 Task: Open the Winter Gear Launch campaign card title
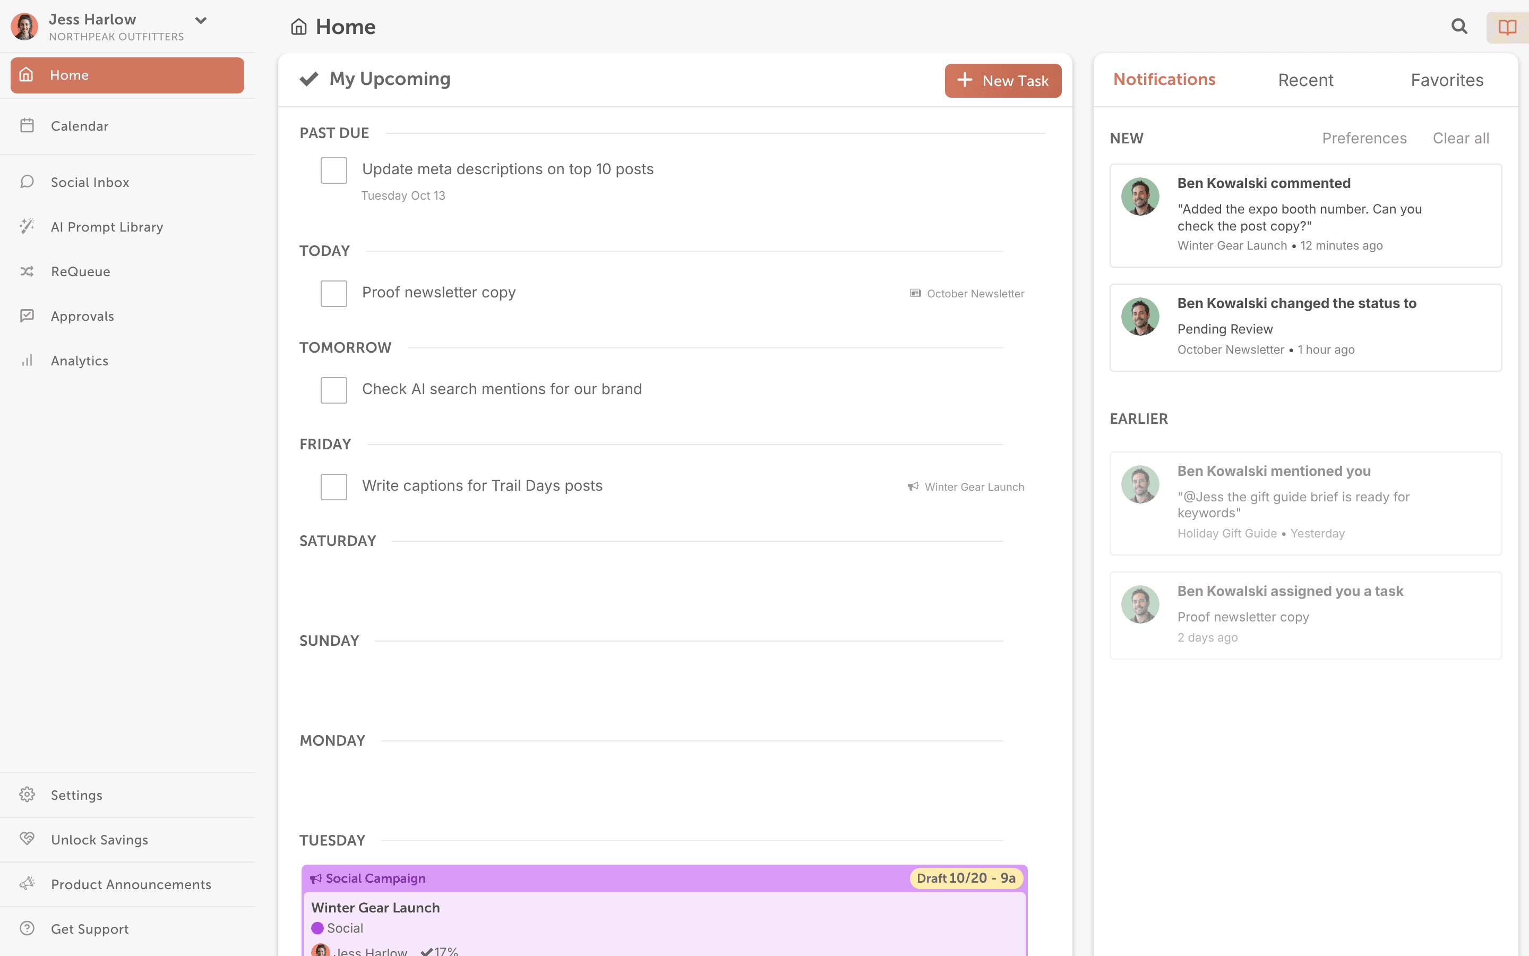click(x=375, y=907)
